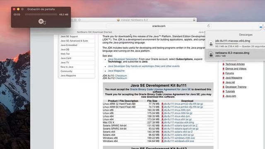The width and height of the screenshot is (265, 149).
Task: Open Java Embedded sidebar item
Action: coord(69,45)
